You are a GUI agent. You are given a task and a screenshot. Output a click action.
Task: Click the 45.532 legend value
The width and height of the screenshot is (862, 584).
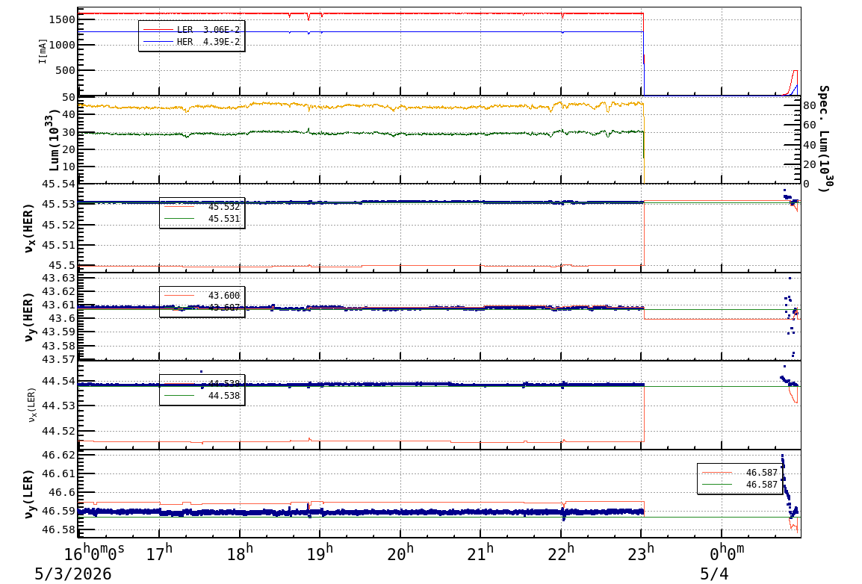(x=224, y=207)
